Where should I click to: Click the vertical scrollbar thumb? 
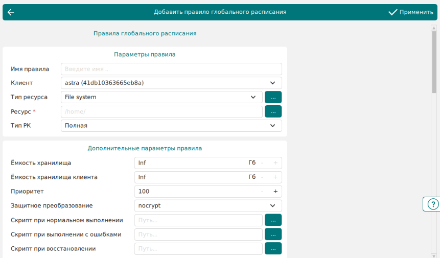pos(434,61)
